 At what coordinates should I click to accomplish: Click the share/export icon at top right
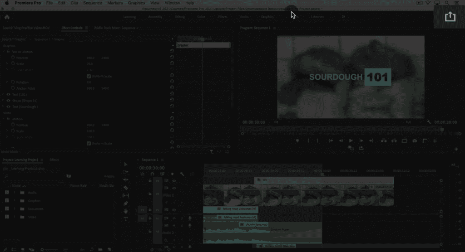coord(450,17)
